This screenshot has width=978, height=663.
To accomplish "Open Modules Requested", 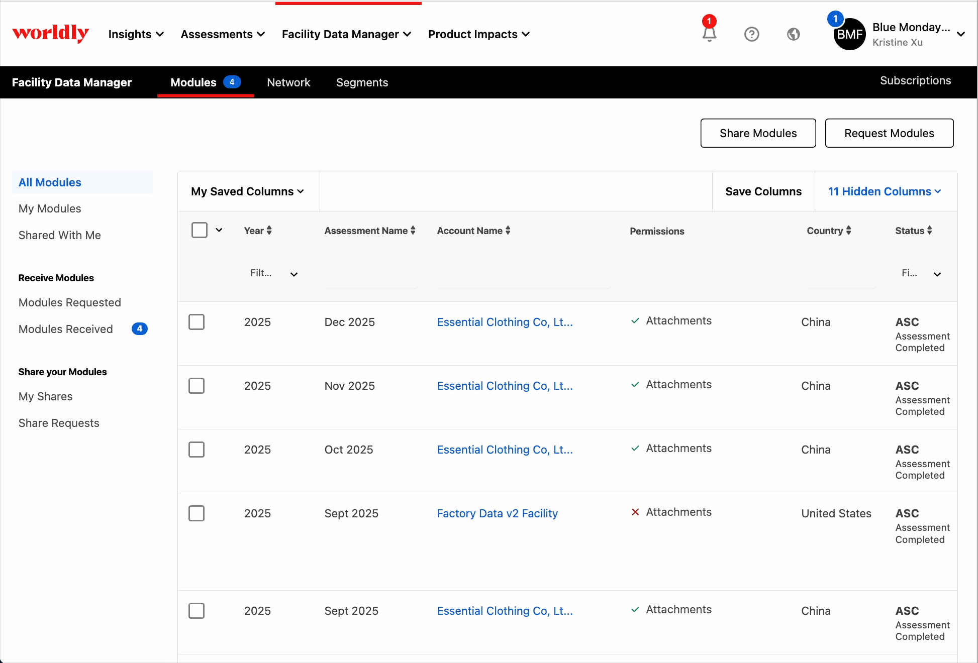I will point(70,302).
